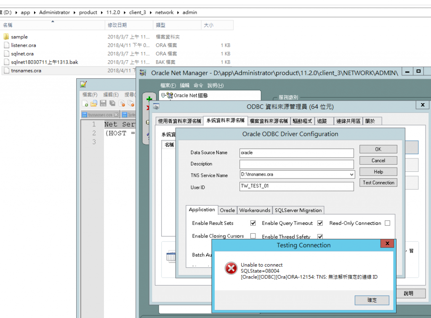Image resolution: width=431 pixels, height=318 pixels.
Task: Open 說明(H) menu in Oracle Net Manager
Action: click(x=215, y=86)
